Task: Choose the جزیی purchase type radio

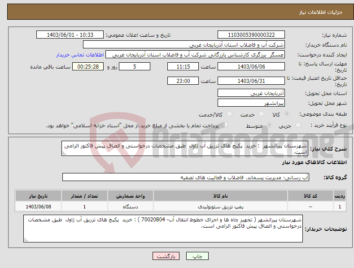Action: (x=298, y=125)
